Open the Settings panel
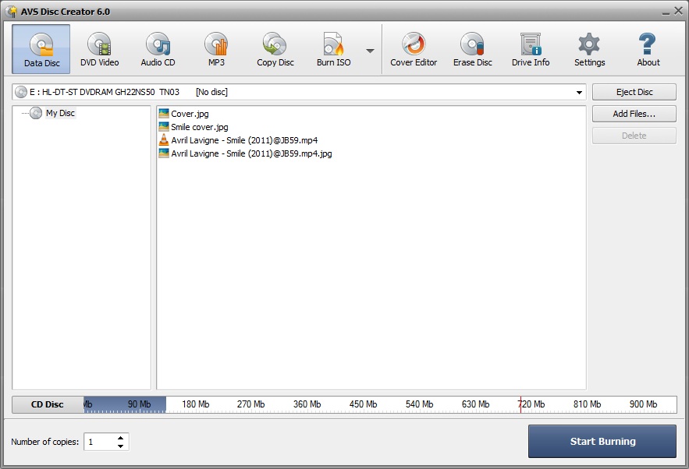The width and height of the screenshot is (689, 469). point(589,48)
